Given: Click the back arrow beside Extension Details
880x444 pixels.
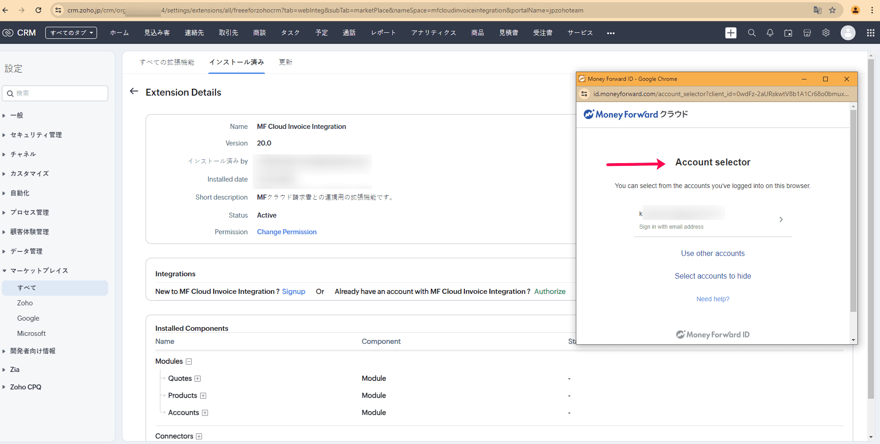Looking at the screenshot, I should tap(134, 91).
